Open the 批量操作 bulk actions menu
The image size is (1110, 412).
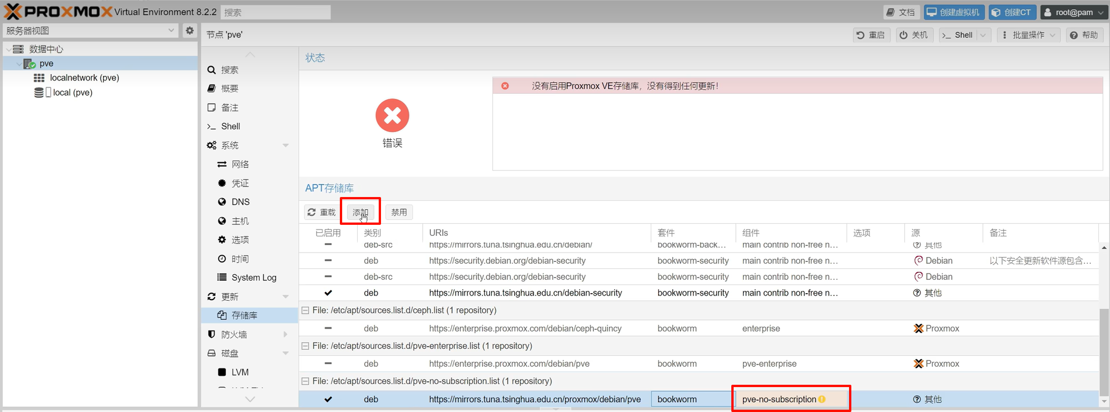[x=1028, y=35]
